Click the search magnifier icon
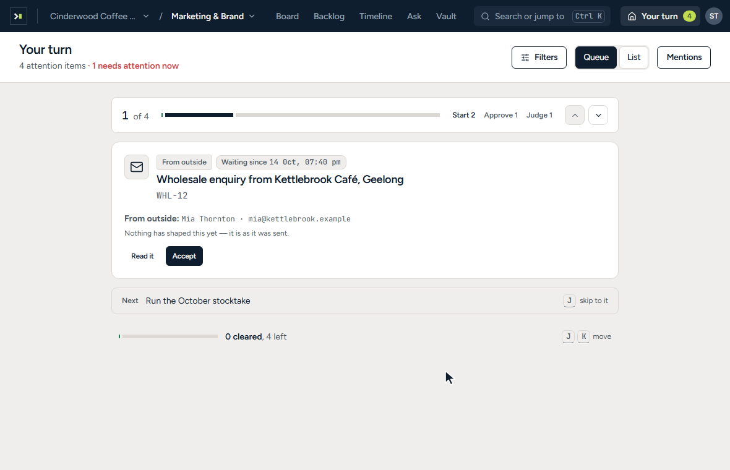The width and height of the screenshot is (730, 470). [485, 16]
